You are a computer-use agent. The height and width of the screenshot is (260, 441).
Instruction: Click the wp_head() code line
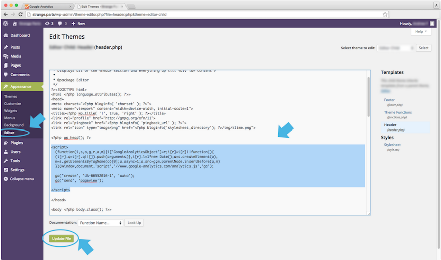coord(71,138)
